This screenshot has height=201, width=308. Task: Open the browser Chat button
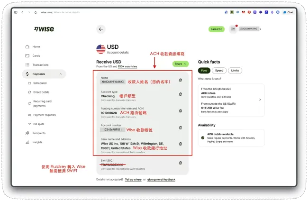pos(288,12)
